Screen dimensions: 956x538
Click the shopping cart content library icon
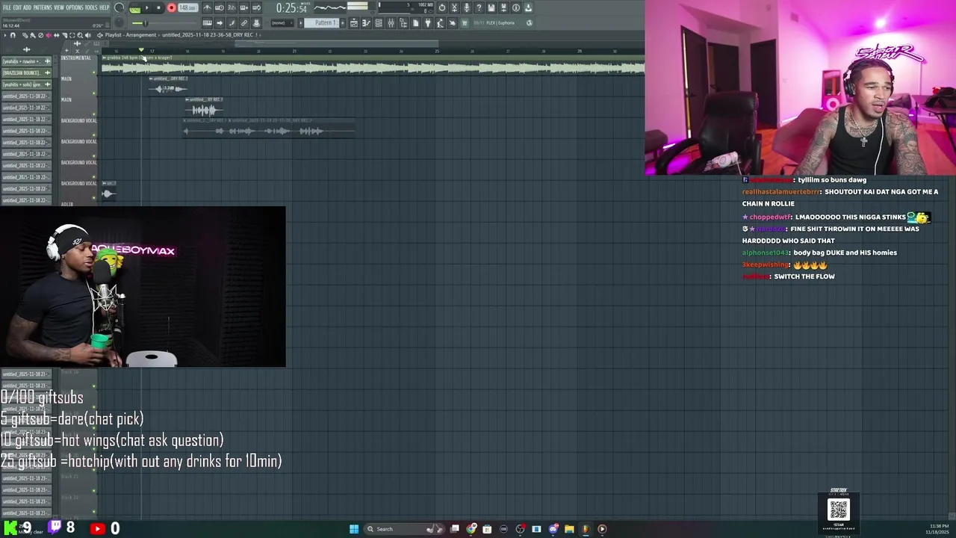465,23
